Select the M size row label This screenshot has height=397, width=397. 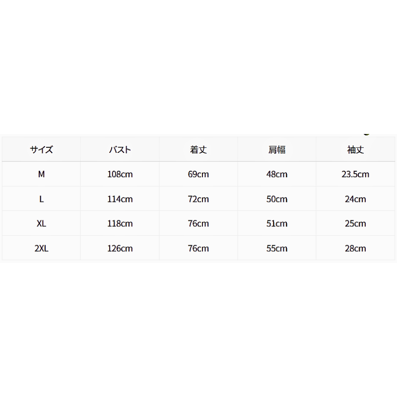[41, 174]
